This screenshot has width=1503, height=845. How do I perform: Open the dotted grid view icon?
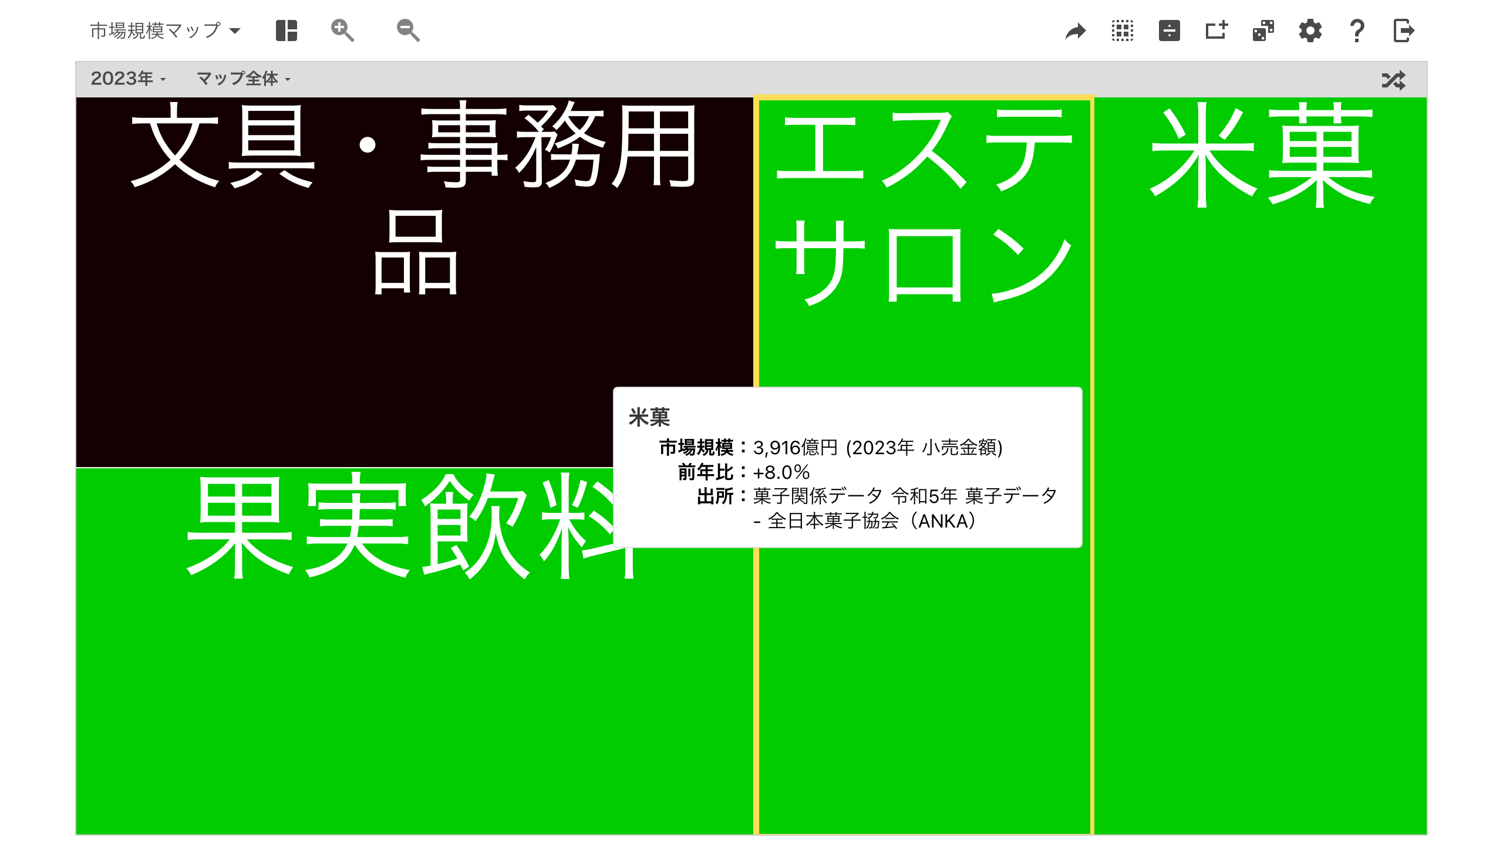1123,31
